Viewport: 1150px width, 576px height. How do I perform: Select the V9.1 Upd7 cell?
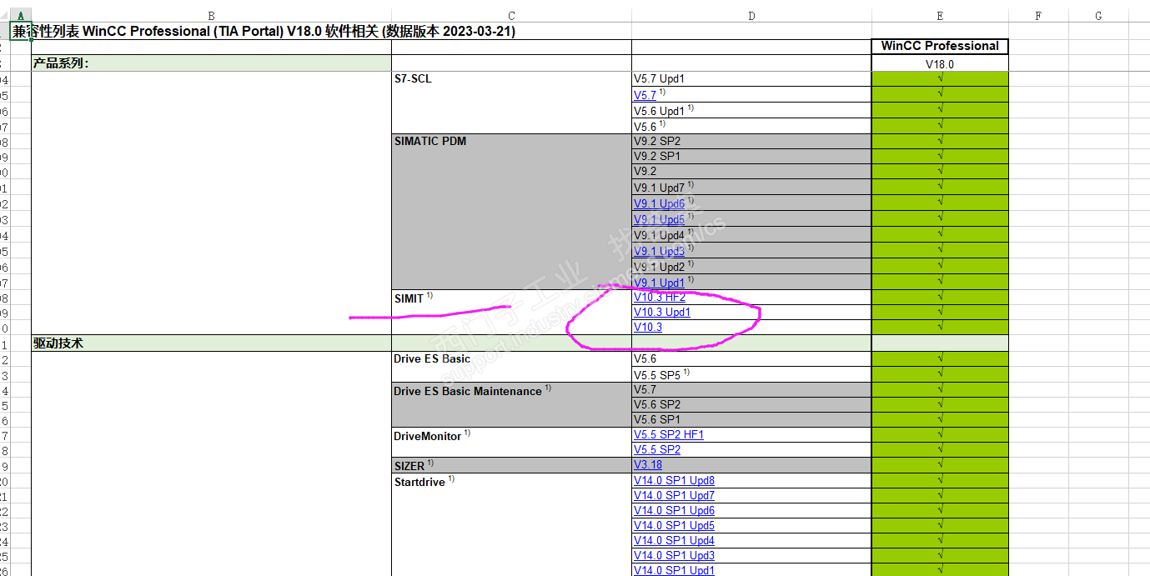751,188
